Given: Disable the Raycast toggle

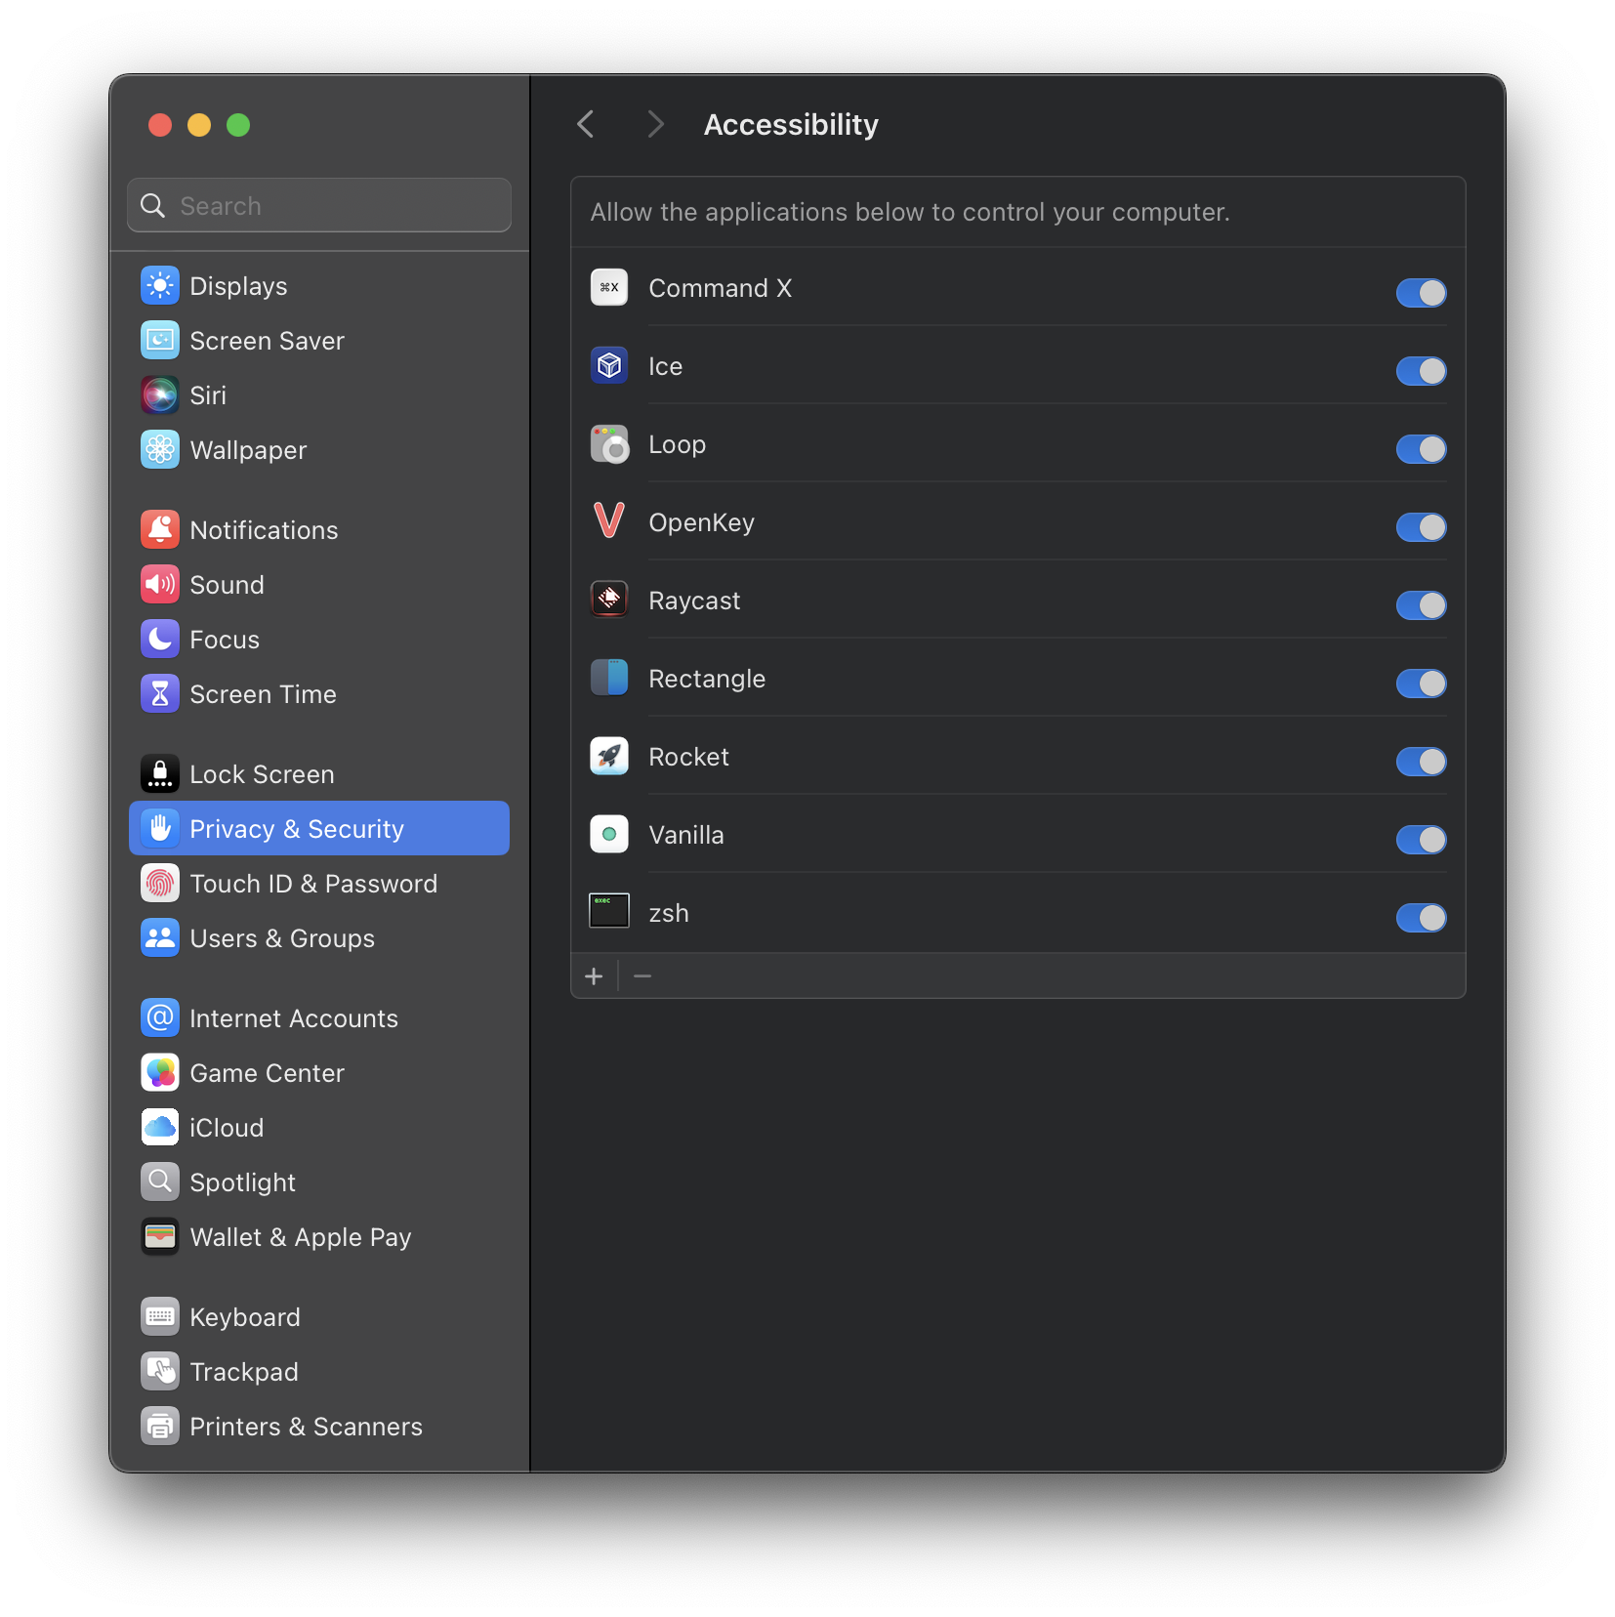Looking at the screenshot, I should (x=1421, y=605).
